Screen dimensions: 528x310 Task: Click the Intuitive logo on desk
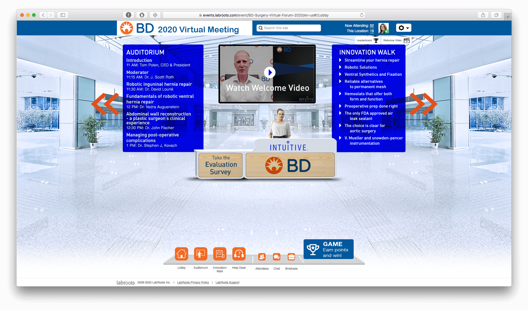(x=289, y=146)
